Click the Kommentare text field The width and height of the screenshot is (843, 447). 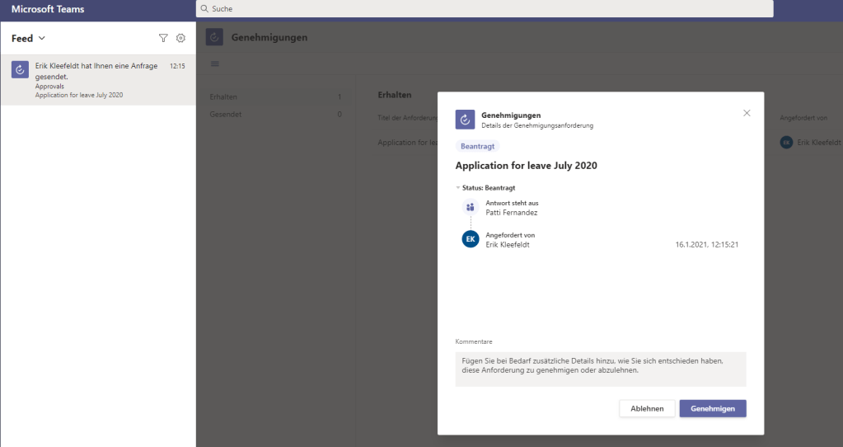(x=600, y=369)
